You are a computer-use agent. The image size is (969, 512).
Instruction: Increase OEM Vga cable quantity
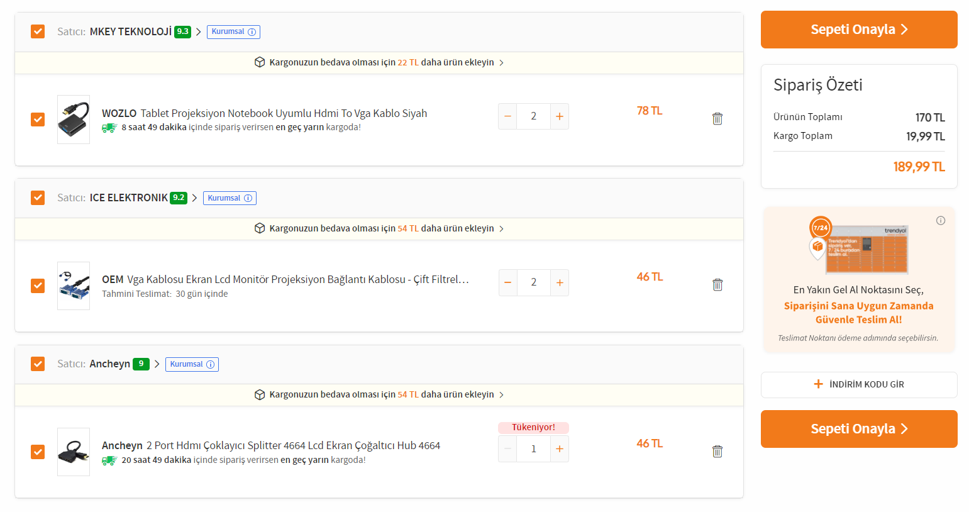tap(560, 283)
